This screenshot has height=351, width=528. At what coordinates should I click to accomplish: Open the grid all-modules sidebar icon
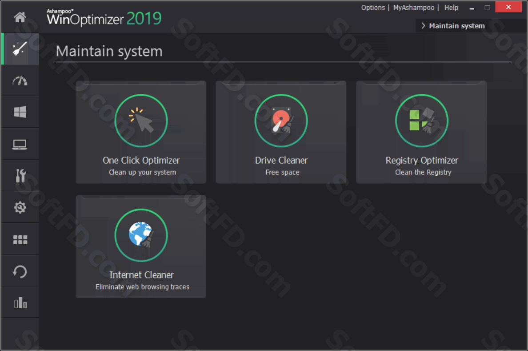coord(20,239)
